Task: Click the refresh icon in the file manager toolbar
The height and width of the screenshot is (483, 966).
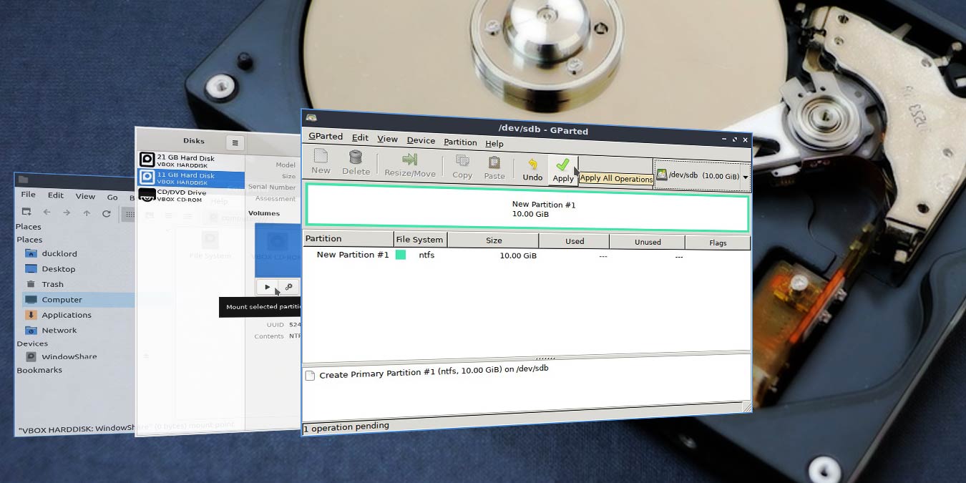Action: (x=106, y=213)
